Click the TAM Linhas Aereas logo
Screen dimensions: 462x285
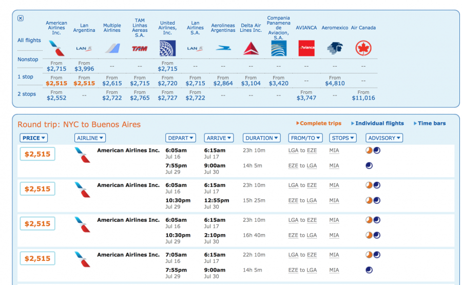(140, 49)
